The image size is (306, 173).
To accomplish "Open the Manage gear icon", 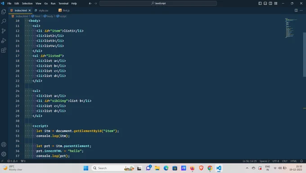I will coord(4,154).
